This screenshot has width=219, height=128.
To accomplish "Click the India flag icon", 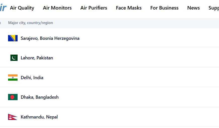I will (x=13, y=78).
